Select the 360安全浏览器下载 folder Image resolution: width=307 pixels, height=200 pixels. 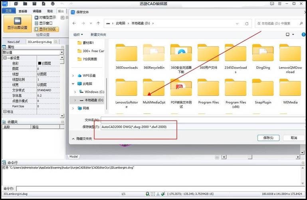click(181, 59)
